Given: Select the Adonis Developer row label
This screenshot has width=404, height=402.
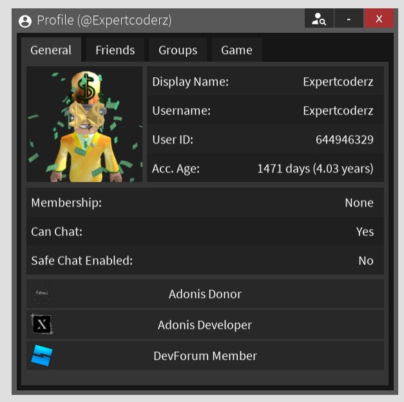Looking at the screenshot, I should (x=205, y=325).
